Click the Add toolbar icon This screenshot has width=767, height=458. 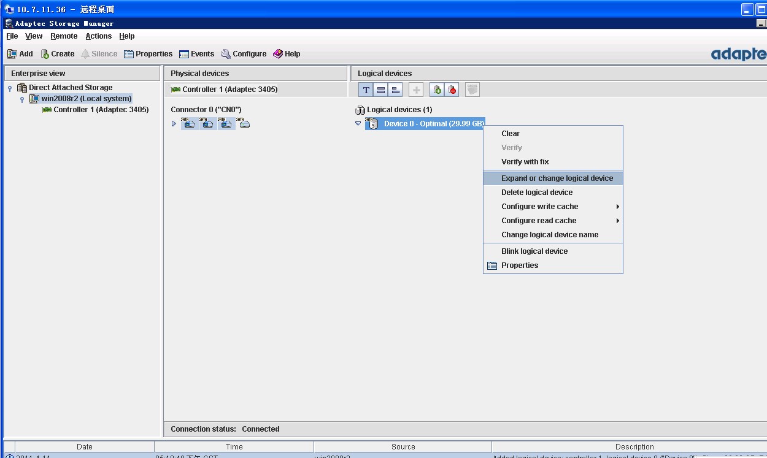tap(12, 54)
